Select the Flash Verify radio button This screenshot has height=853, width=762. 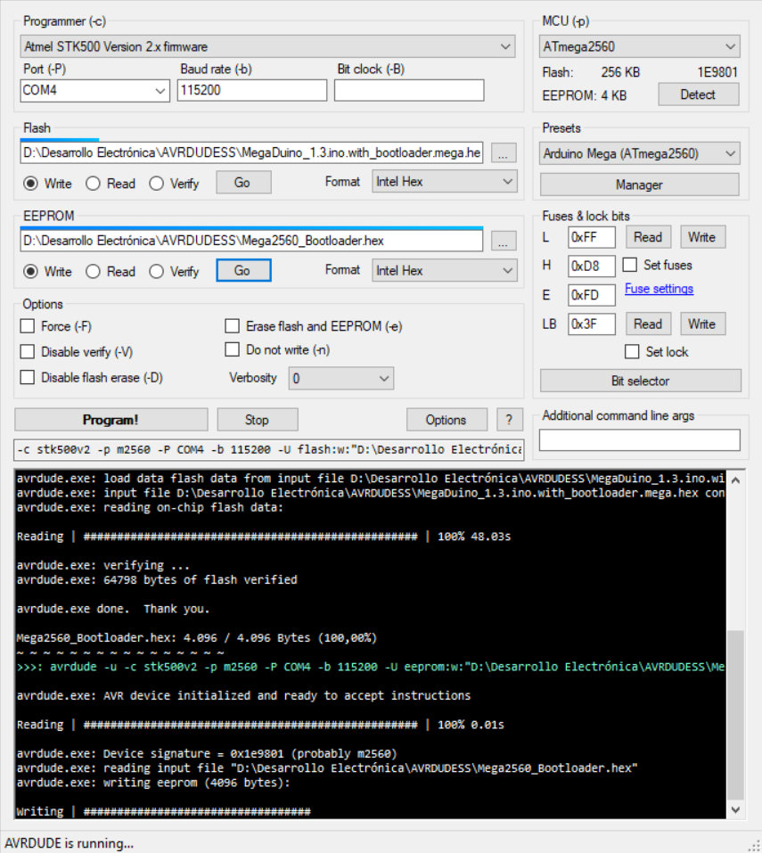pos(157,184)
